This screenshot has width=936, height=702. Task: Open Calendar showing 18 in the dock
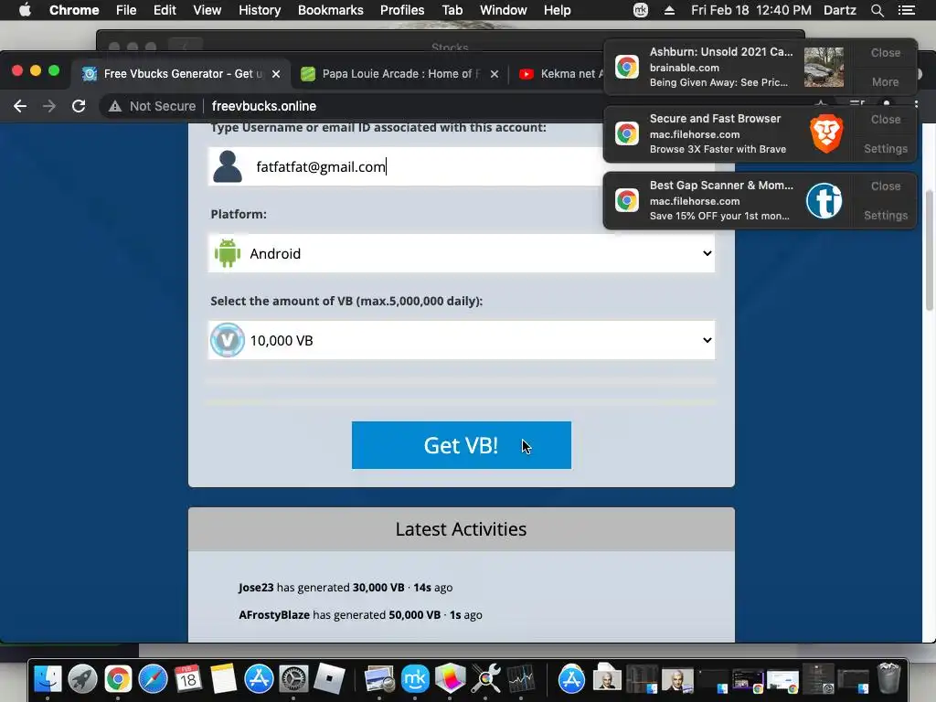[188, 679]
